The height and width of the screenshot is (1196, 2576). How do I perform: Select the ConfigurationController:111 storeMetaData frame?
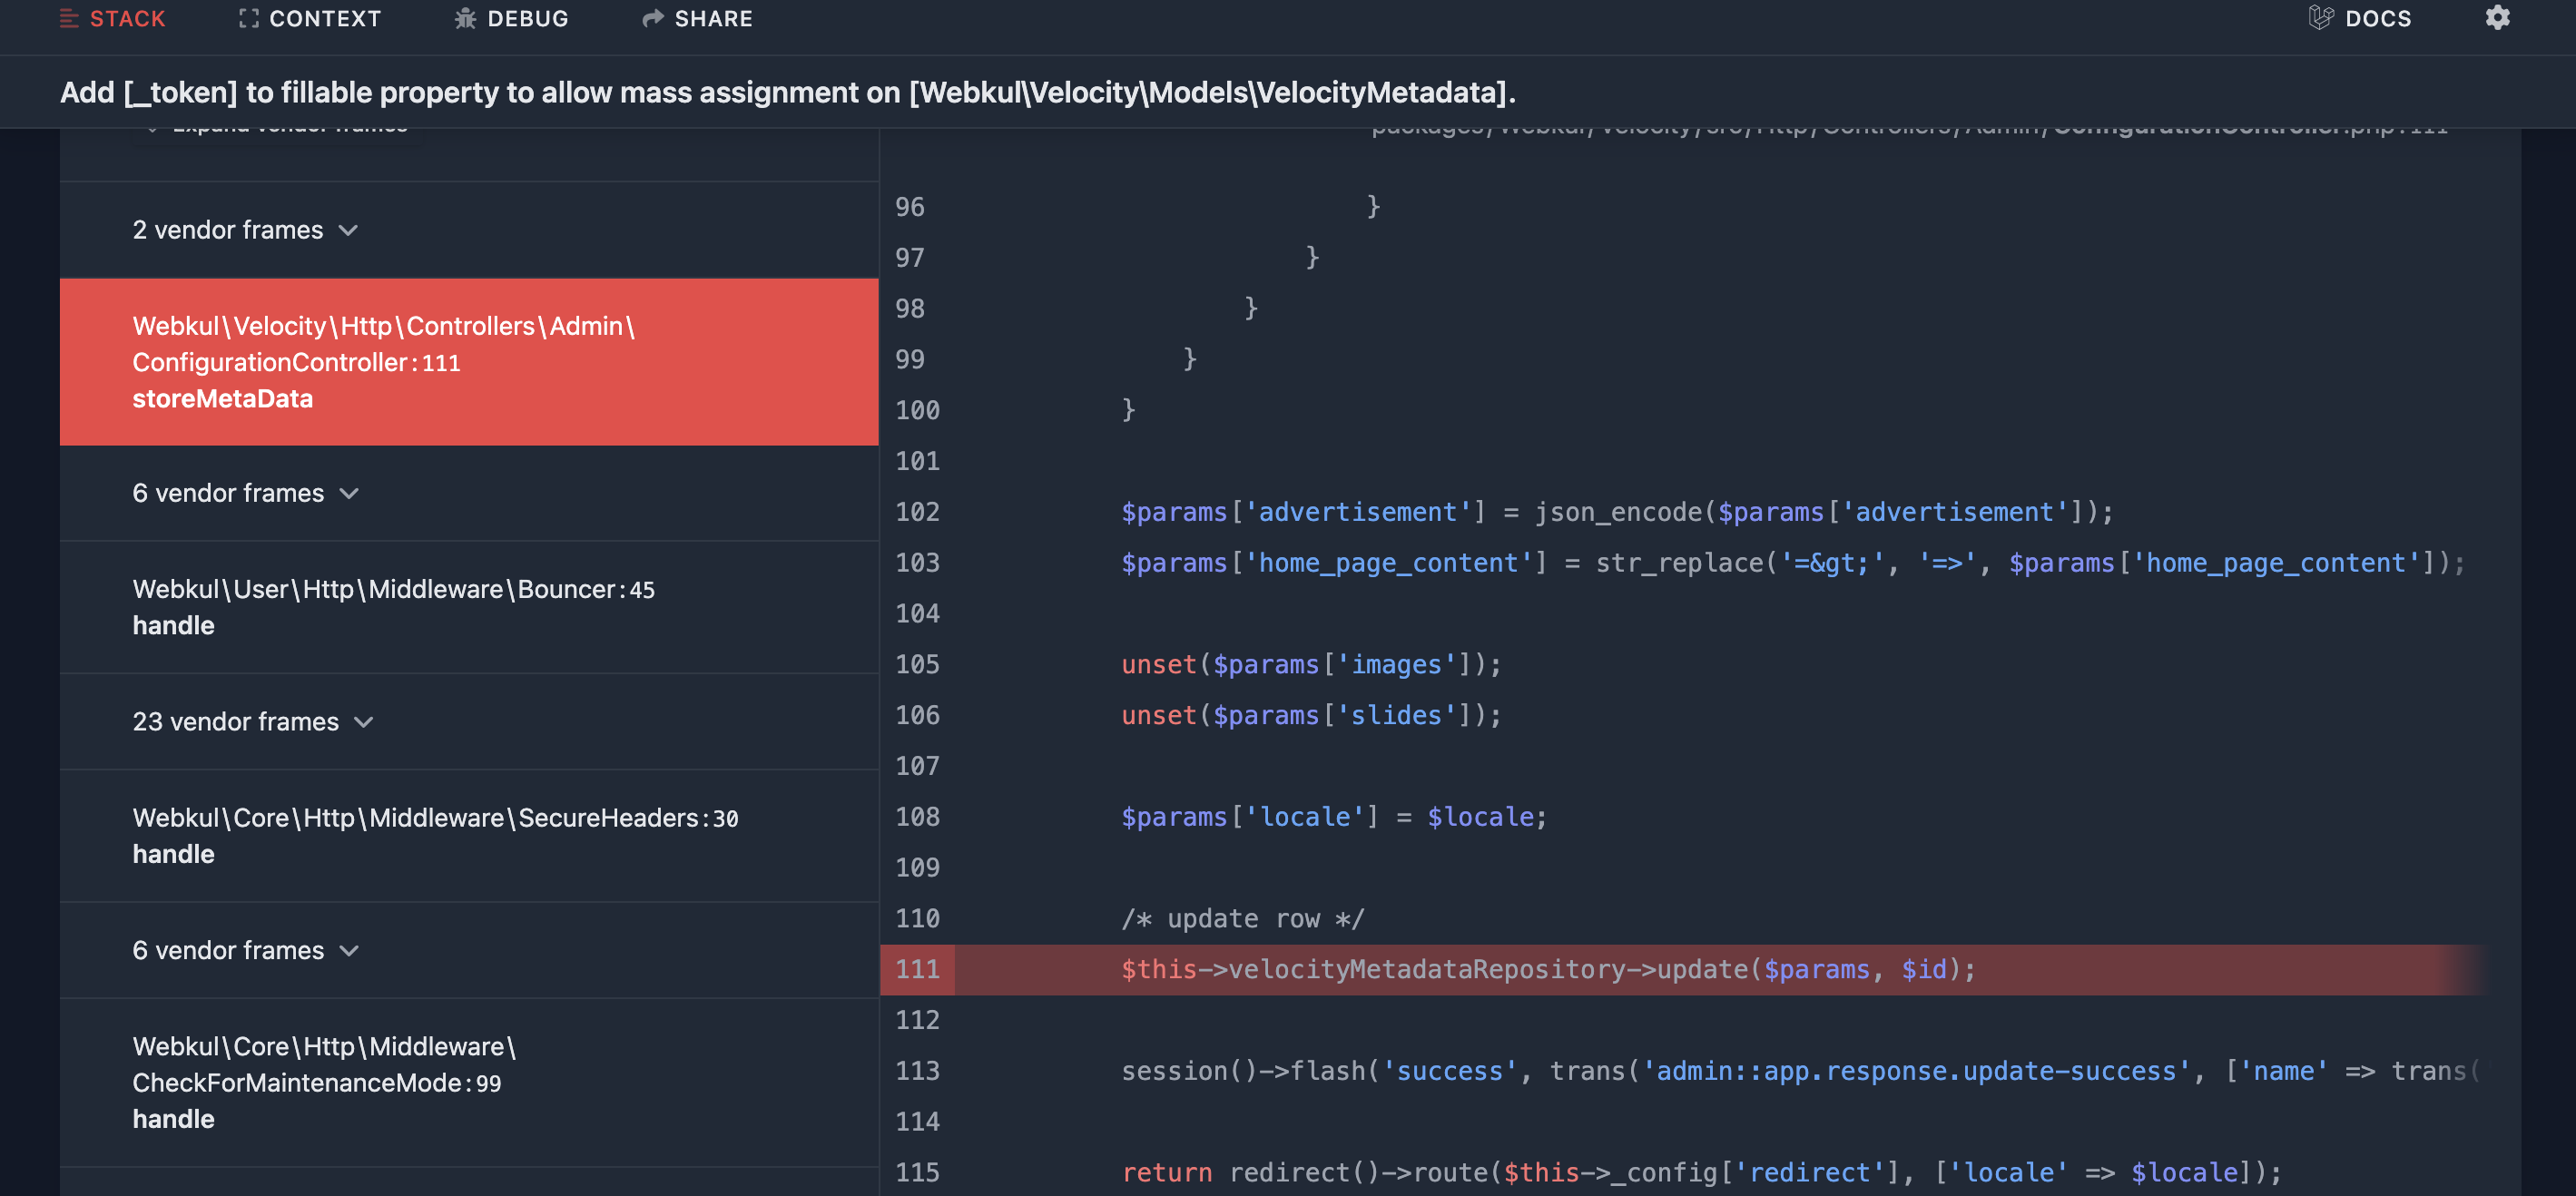tap(468, 362)
